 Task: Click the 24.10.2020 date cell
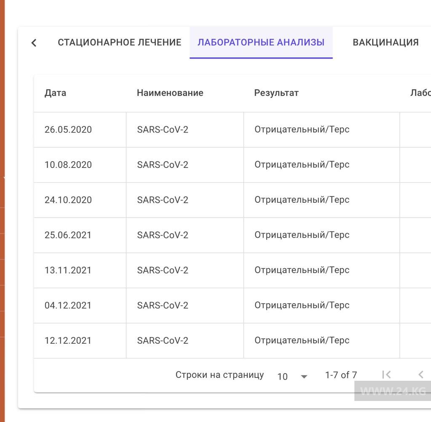[68, 200]
